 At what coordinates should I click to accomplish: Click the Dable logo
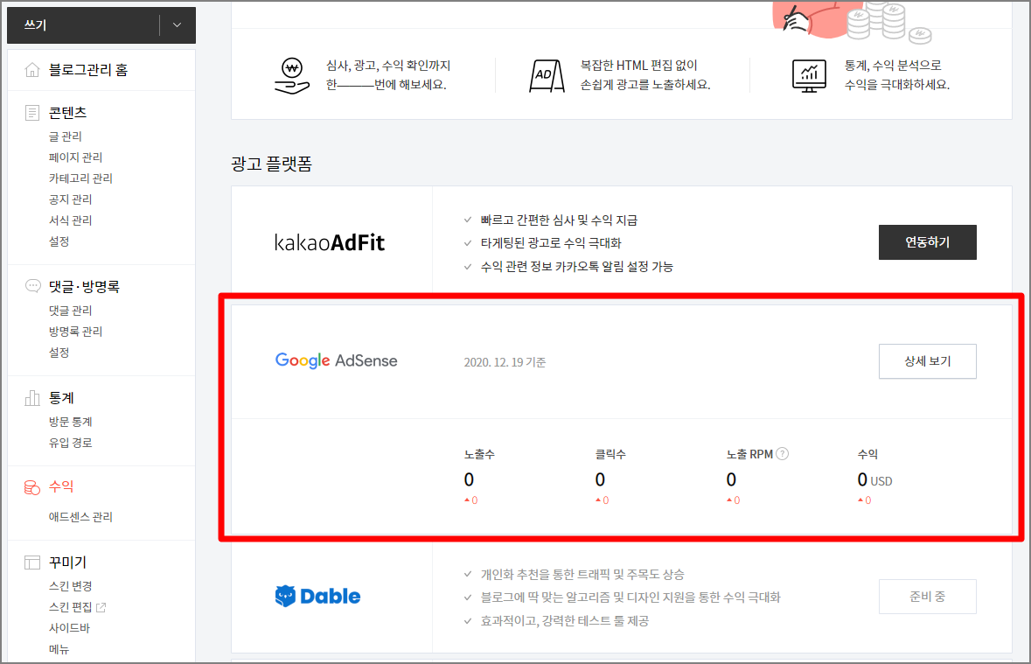tap(317, 597)
